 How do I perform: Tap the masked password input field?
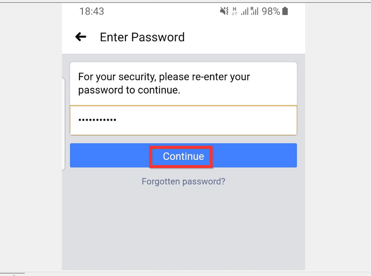[x=183, y=119]
